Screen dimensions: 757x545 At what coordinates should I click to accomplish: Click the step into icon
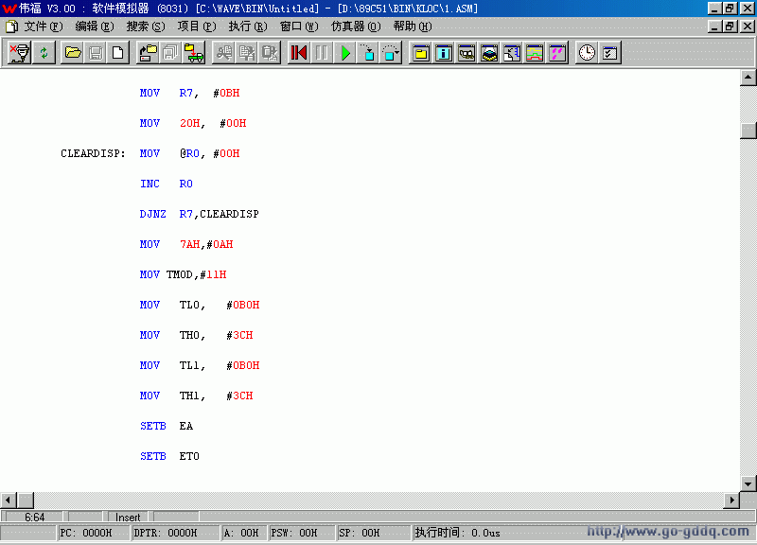coord(368,53)
